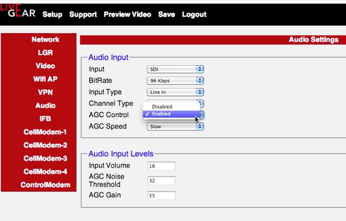
Task: Open the Input source dropdown showing SDI
Action: [175, 69]
